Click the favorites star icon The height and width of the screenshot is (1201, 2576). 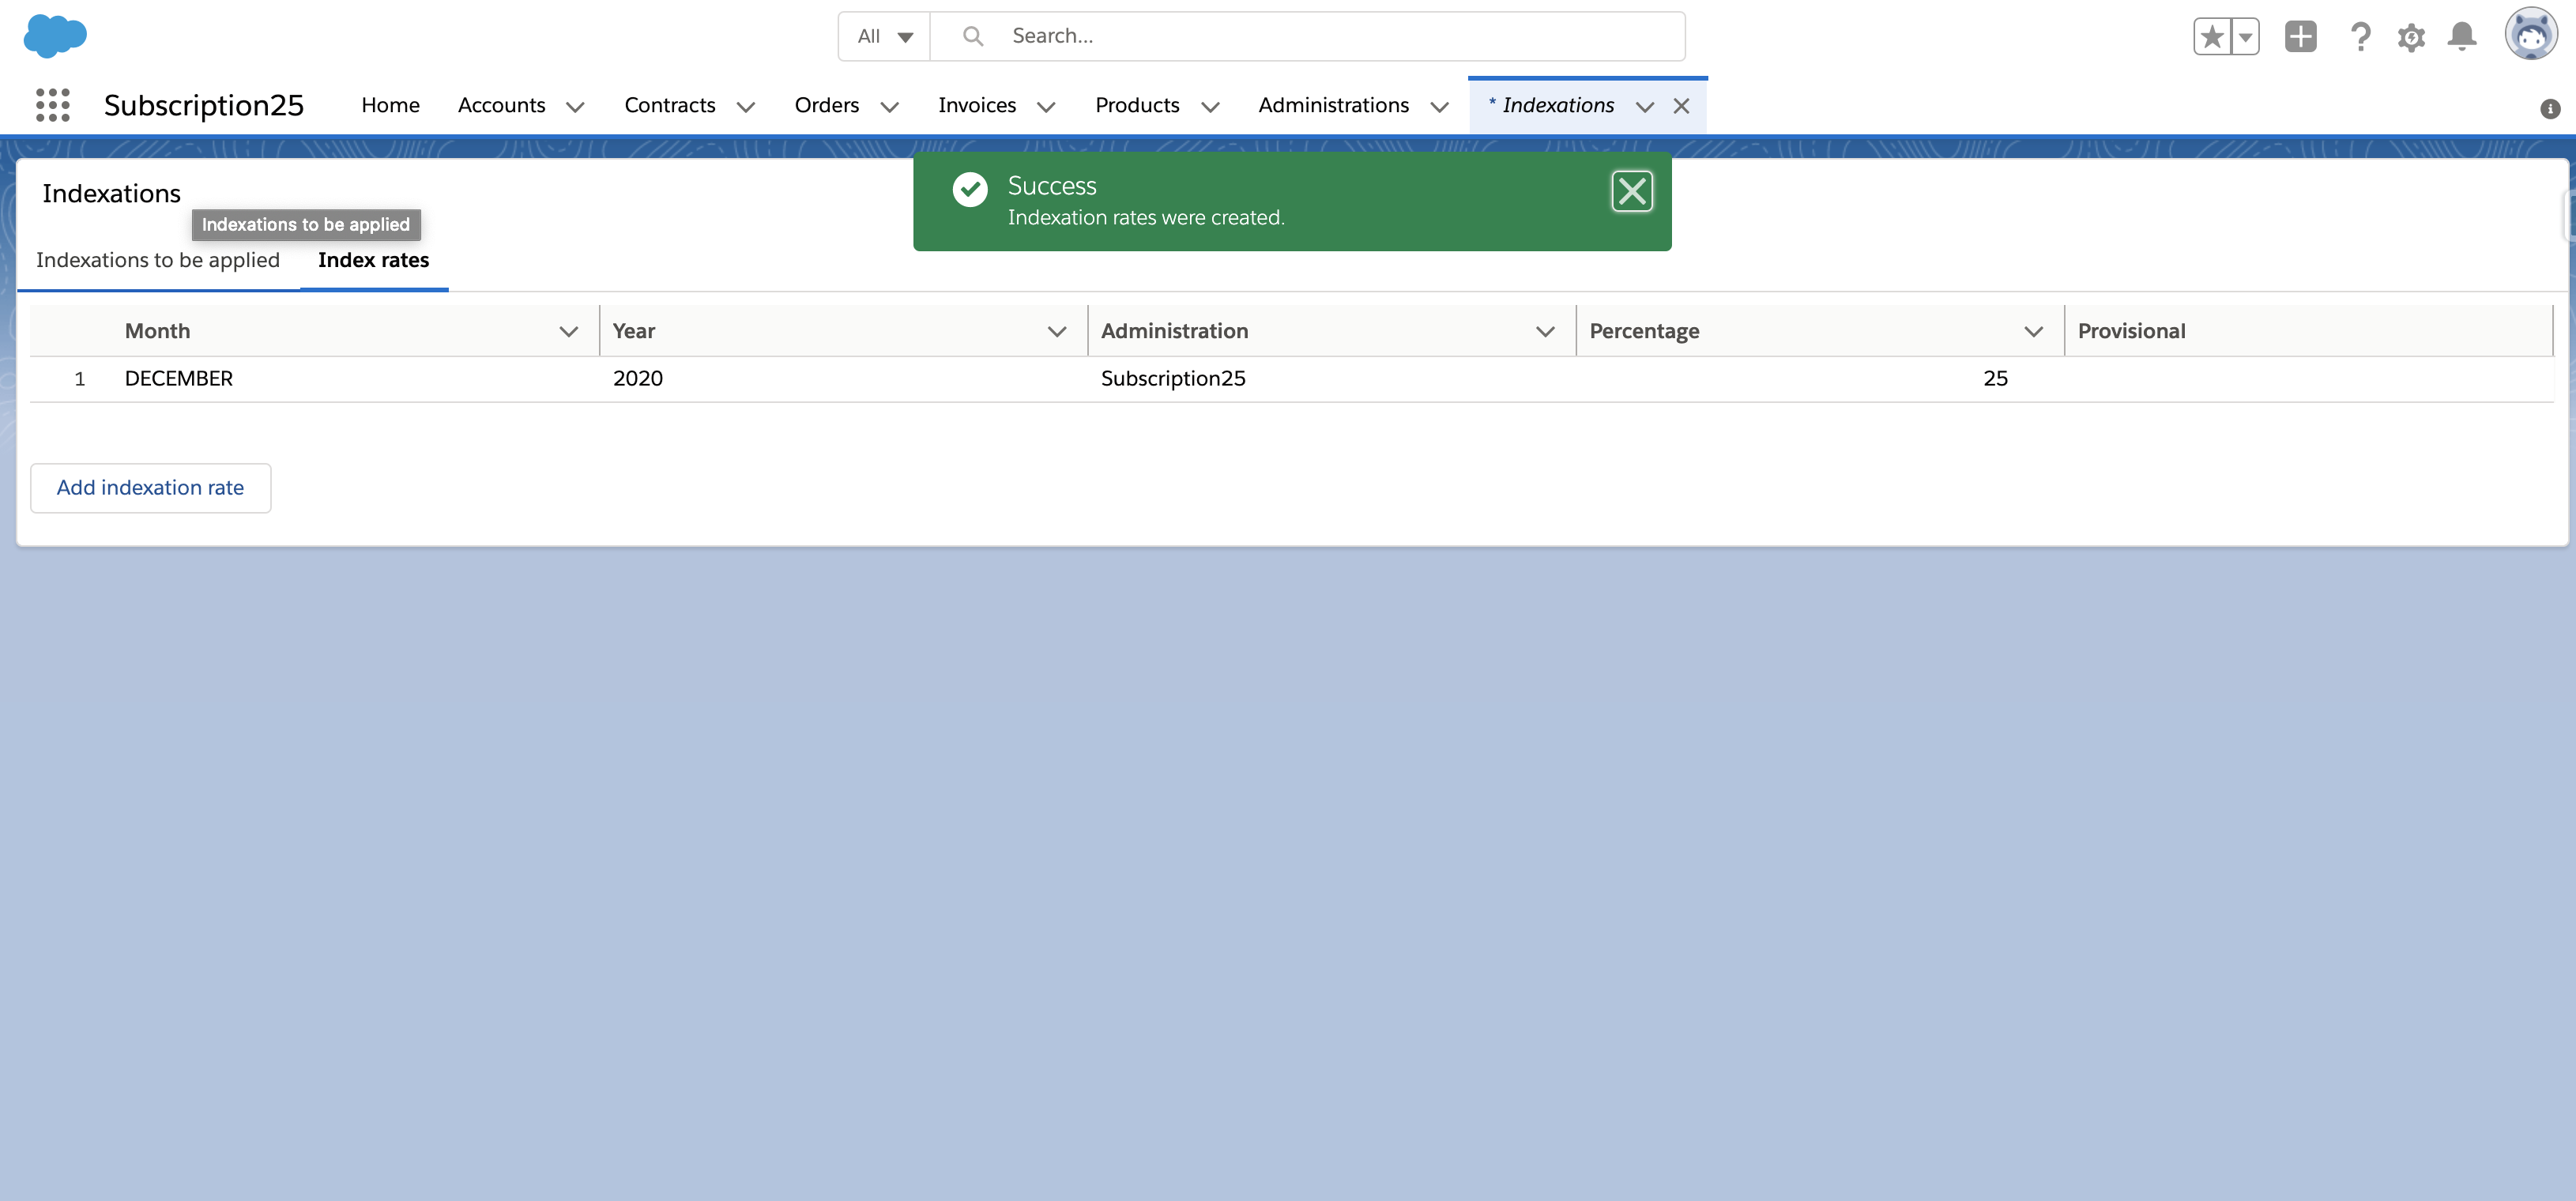(x=2212, y=37)
